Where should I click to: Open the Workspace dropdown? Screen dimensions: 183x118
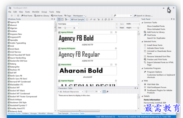tap(79, 16)
